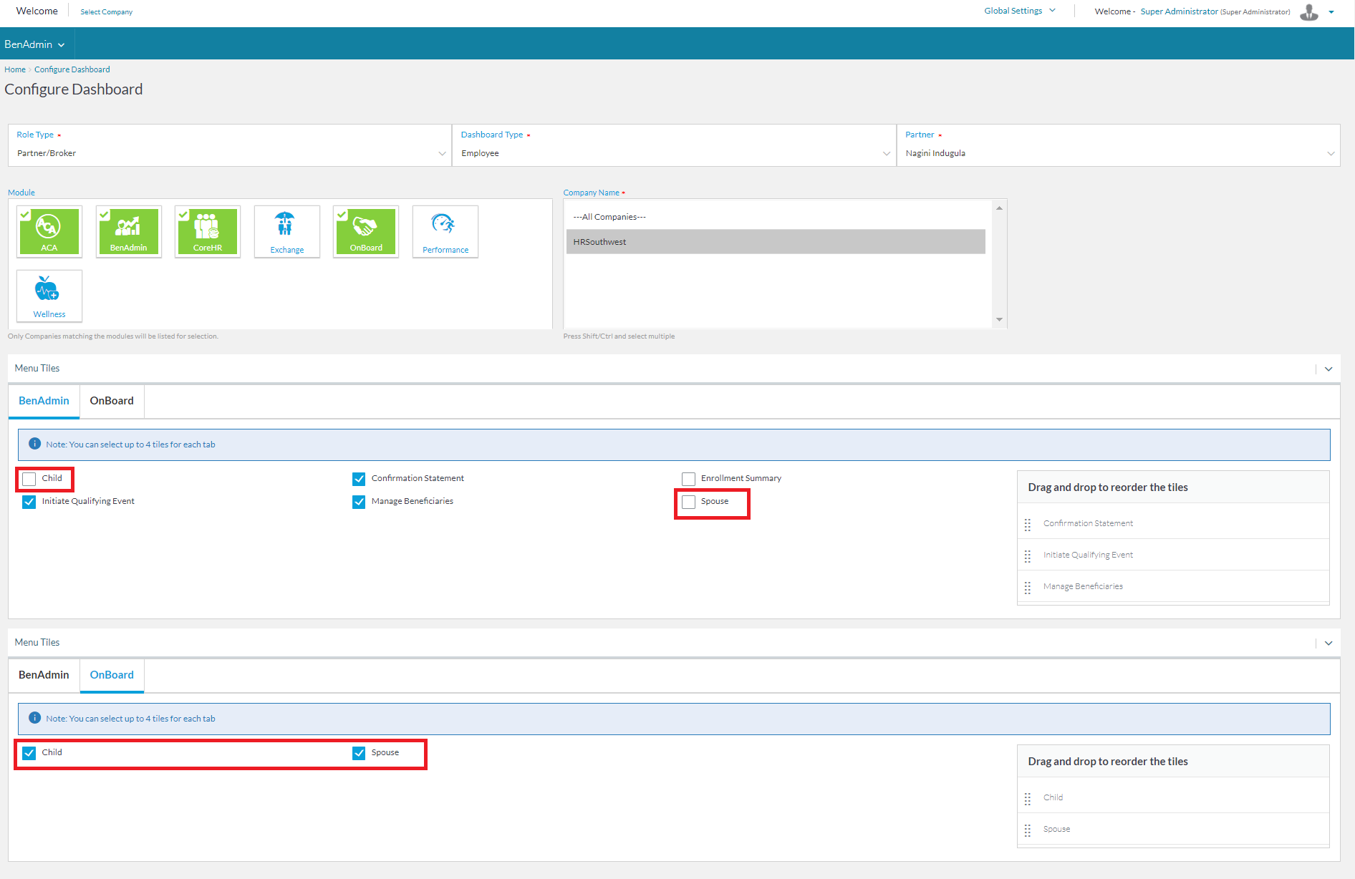Expand the Partner dropdown
This screenshot has height=879, width=1355.
pyautogui.click(x=1118, y=153)
